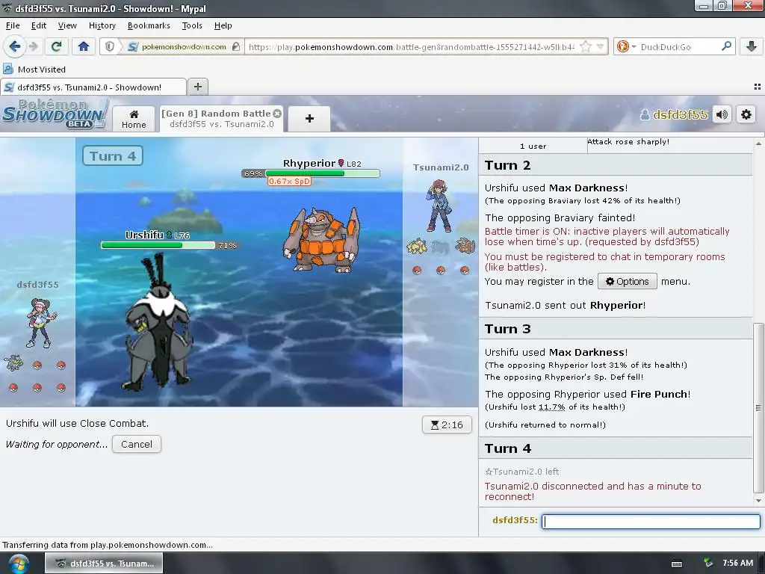Click the taskbar clock 7:56 AM
Screen dimensions: 765x574
(737, 563)
